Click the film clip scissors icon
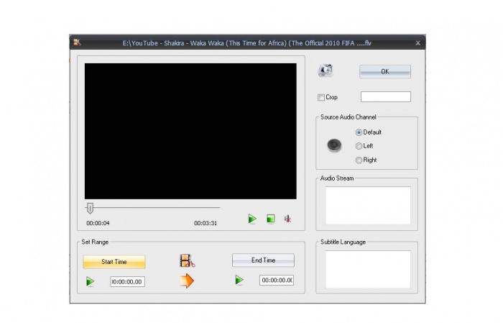The image size is (503, 323). tap(188, 260)
